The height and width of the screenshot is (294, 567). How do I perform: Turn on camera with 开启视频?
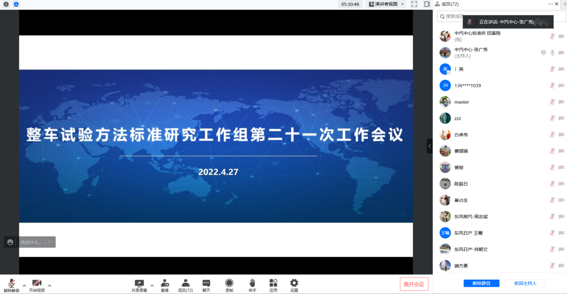coord(37,284)
